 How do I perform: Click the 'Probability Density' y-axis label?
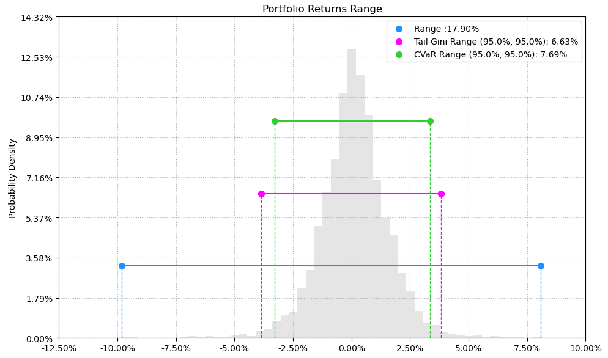click(x=12, y=178)
